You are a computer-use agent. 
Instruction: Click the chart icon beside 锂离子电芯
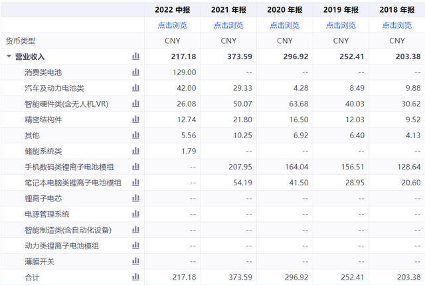pyautogui.click(x=135, y=198)
